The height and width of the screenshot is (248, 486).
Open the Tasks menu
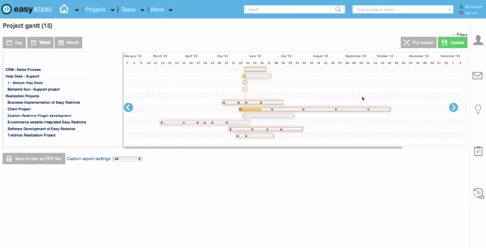point(128,10)
